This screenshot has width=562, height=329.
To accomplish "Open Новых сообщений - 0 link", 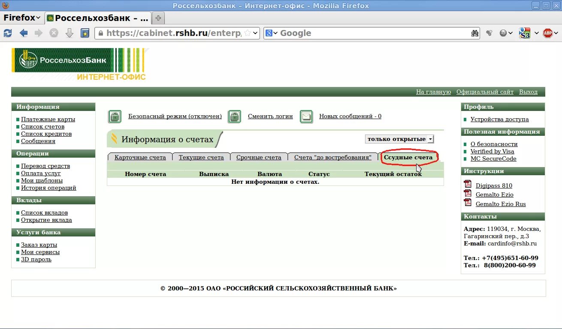I will click(x=350, y=116).
